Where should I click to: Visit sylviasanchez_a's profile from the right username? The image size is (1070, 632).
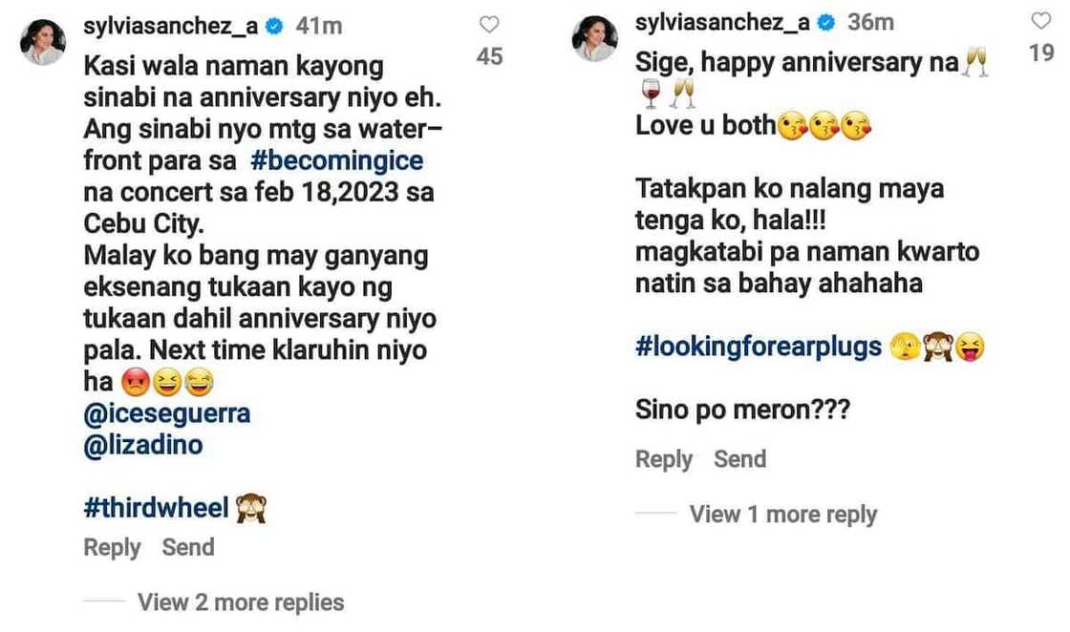pos(722,22)
